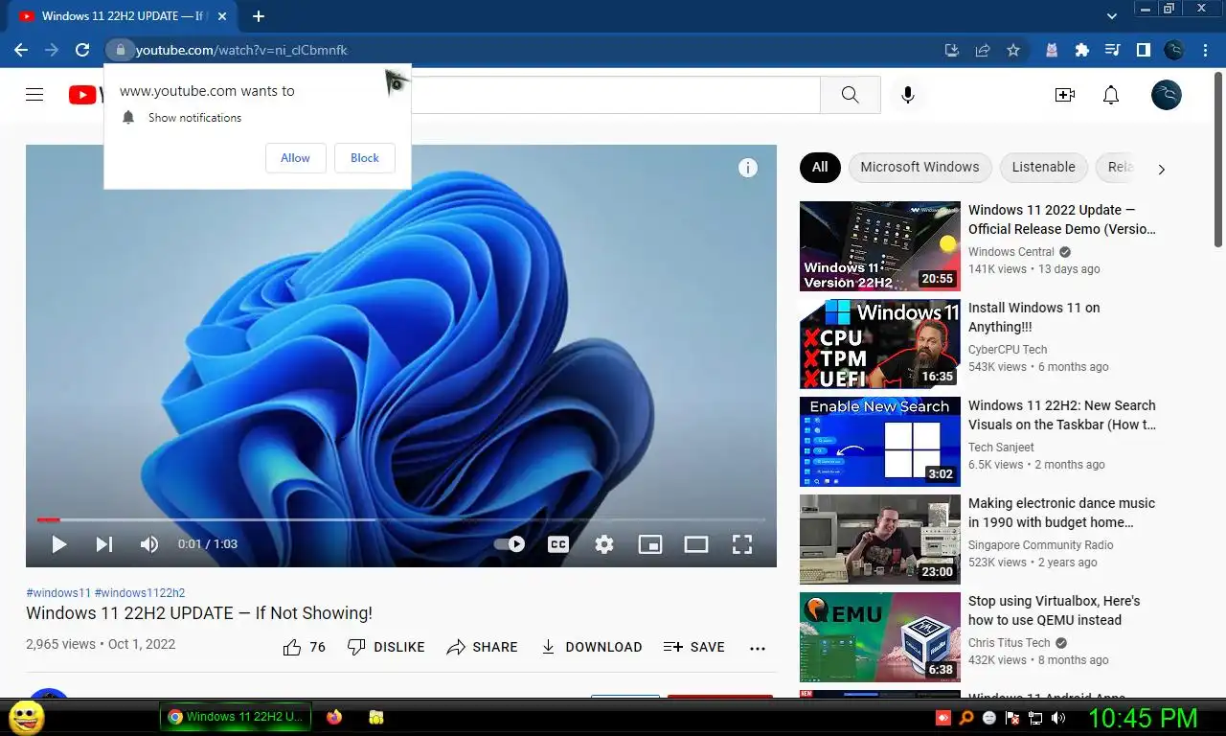1226x736 pixels.
Task: Click the DOWNLOAD button
Action: [591, 647]
